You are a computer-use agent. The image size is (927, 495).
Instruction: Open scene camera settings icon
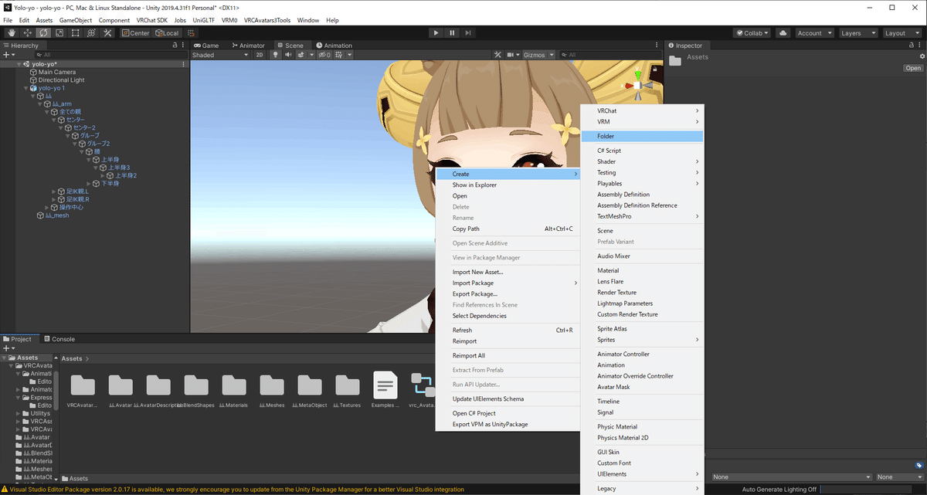[x=513, y=55]
